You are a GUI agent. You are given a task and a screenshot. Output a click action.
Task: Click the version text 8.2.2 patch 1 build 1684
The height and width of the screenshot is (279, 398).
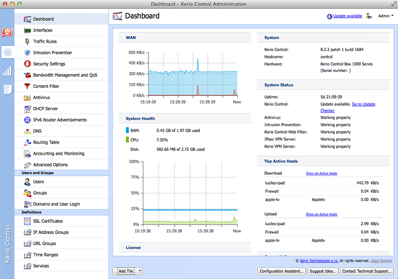342,50
